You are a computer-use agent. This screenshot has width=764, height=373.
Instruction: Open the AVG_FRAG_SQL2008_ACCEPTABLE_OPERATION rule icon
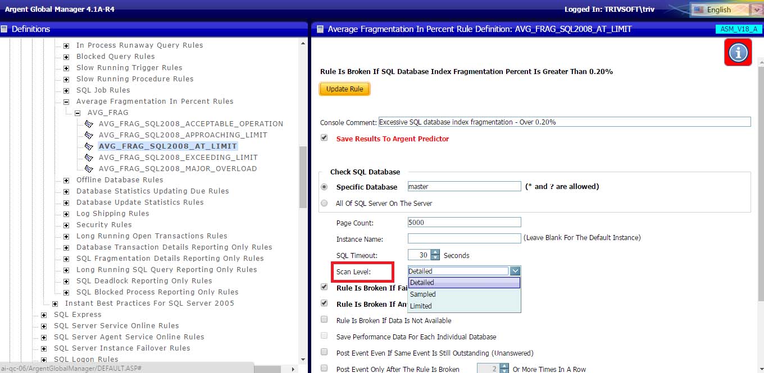(x=89, y=124)
